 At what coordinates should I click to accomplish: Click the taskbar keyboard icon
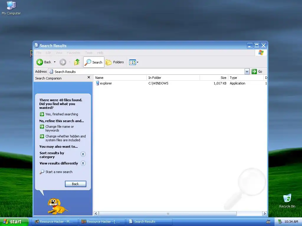pos(268,222)
